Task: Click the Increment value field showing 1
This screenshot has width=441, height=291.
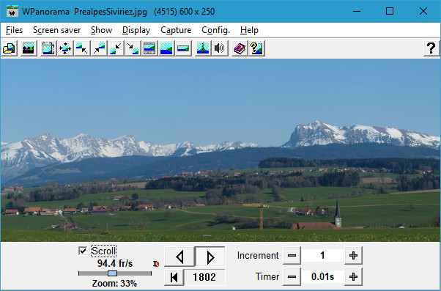Action: pos(322,256)
